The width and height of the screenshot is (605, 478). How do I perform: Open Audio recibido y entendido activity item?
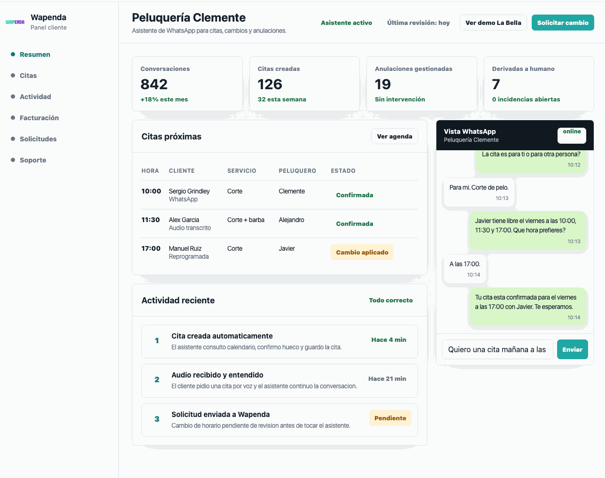click(x=279, y=381)
